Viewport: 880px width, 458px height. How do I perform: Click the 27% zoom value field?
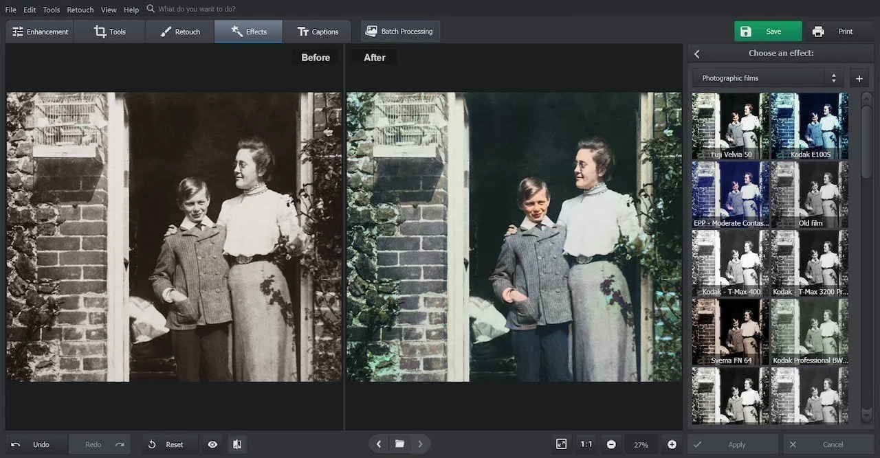point(641,444)
